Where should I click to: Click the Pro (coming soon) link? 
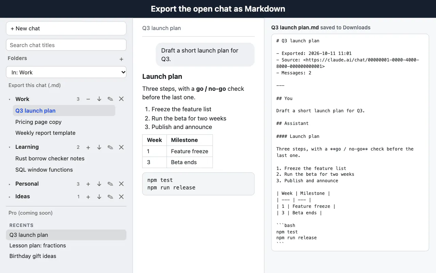30,213
